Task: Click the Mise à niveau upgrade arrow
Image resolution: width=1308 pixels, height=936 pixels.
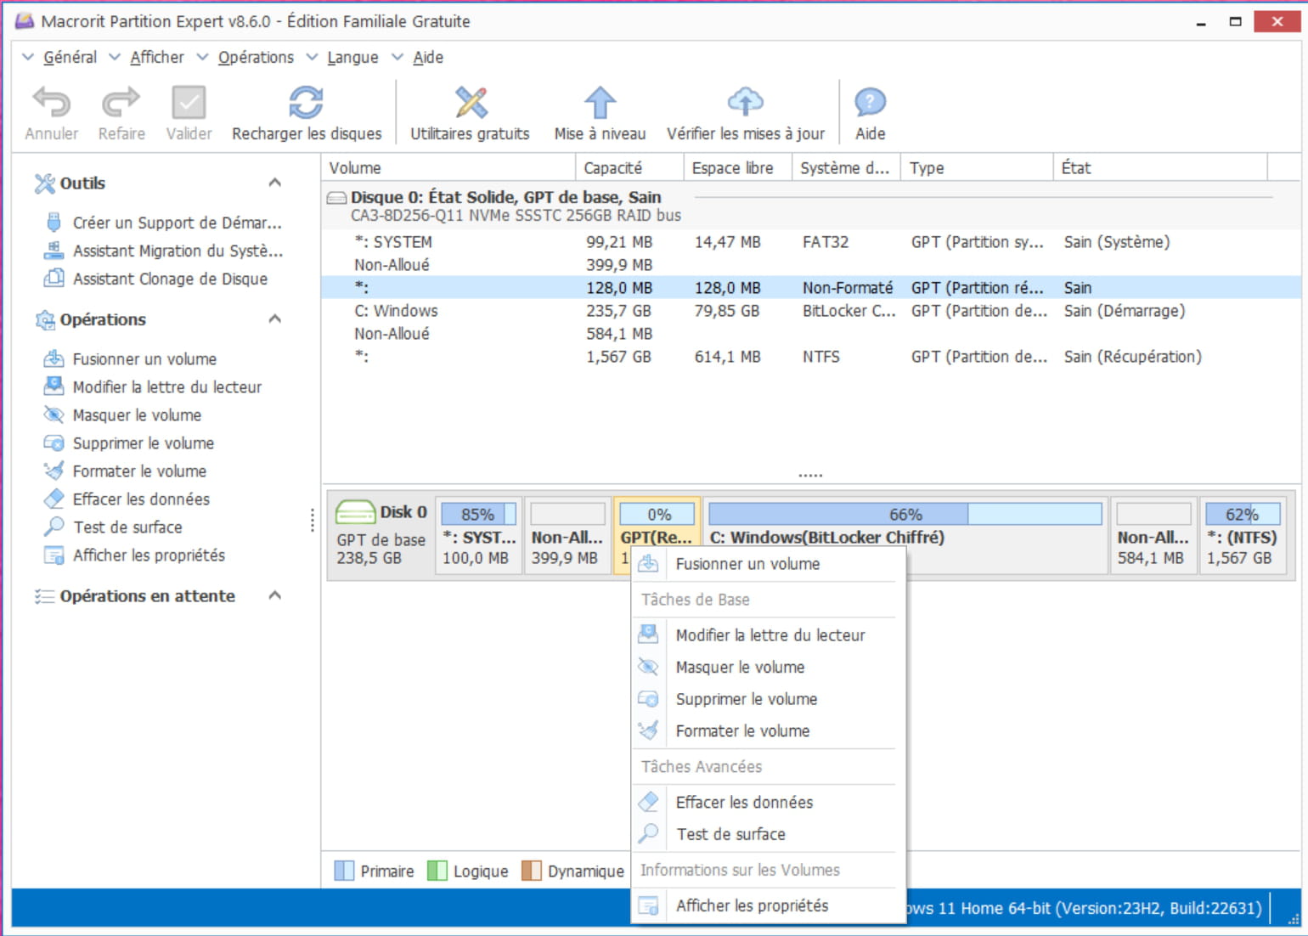Action: 600,103
